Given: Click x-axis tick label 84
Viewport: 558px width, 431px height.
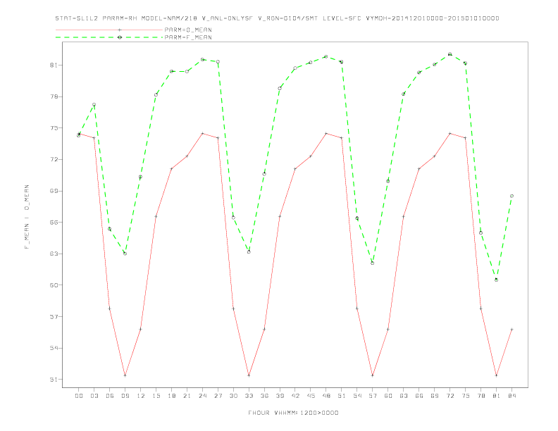Looking at the screenshot, I should (512, 396).
